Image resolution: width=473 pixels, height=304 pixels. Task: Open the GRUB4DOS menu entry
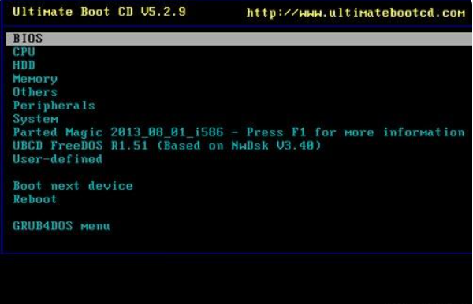tap(239, 226)
